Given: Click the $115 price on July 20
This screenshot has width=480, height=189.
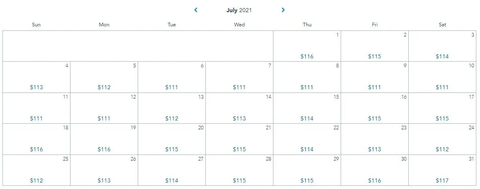Looking at the screenshot, I should [172, 150].
